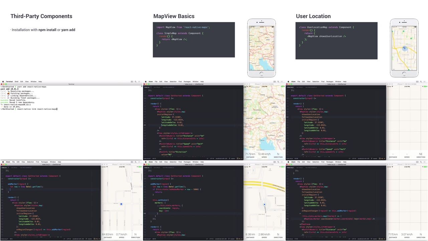Open the Find menu in the 2:51 PM Atom frame

click(x=323, y=82)
